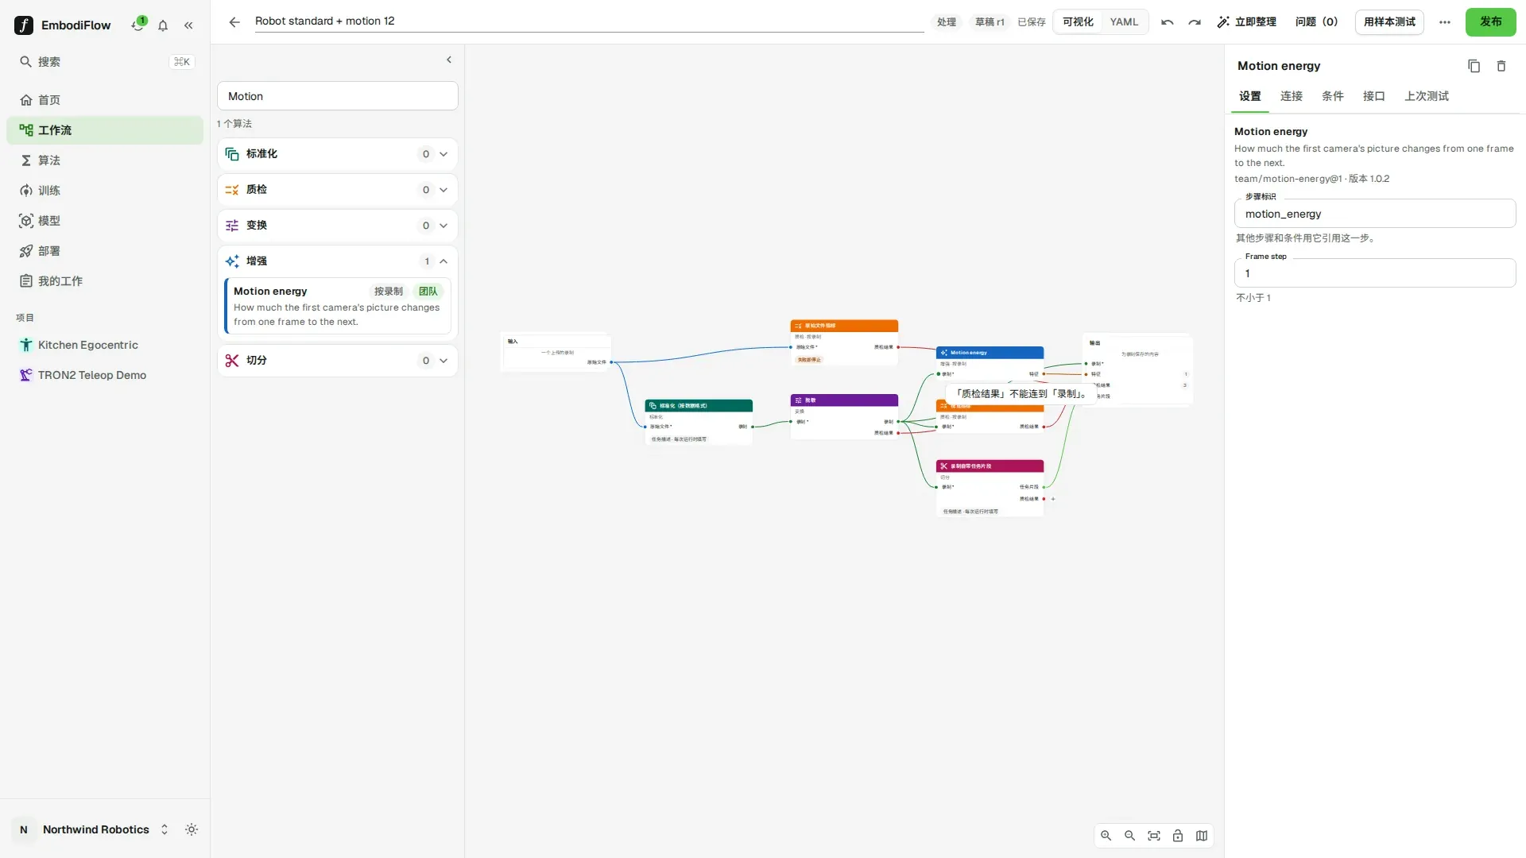Click the redo arrow in toolbar
1526x858 pixels.
1195,22
